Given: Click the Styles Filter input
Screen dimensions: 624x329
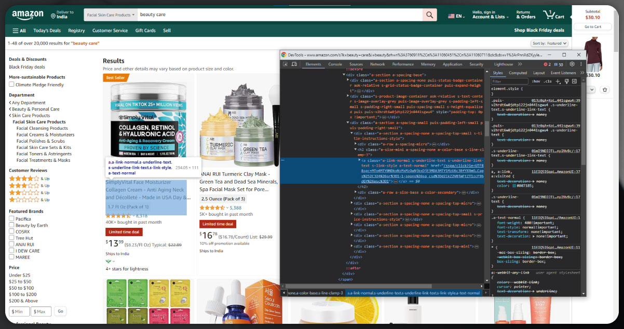Looking at the screenshot, I should tap(510, 81).
